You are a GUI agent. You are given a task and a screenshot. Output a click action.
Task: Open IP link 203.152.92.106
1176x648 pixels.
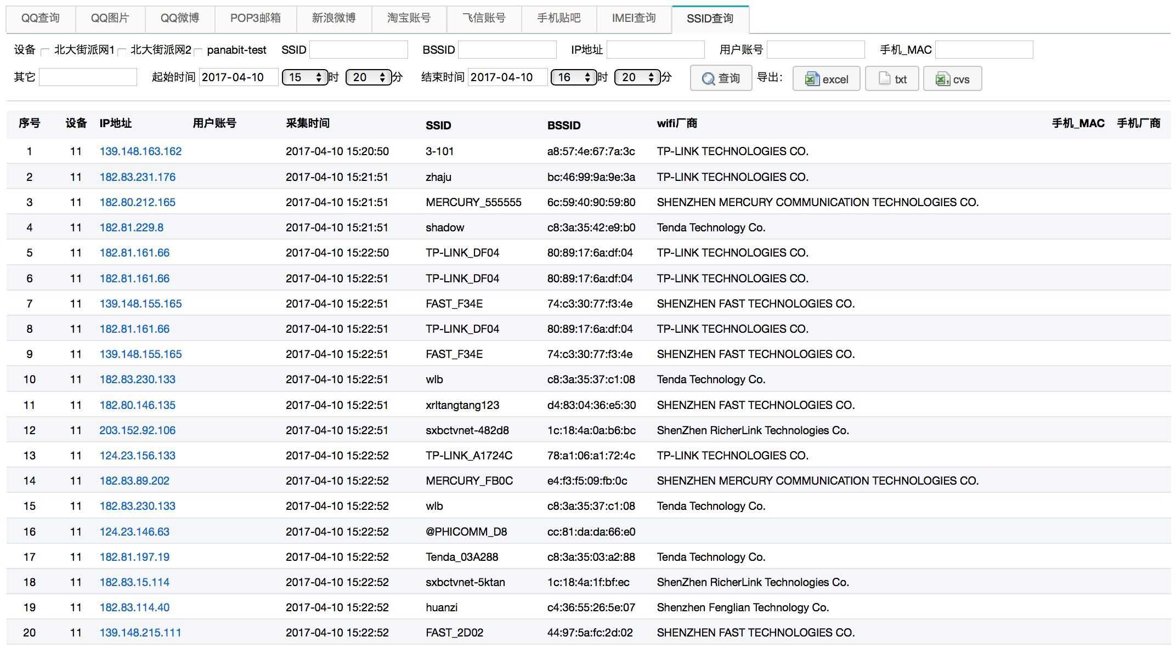138,430
